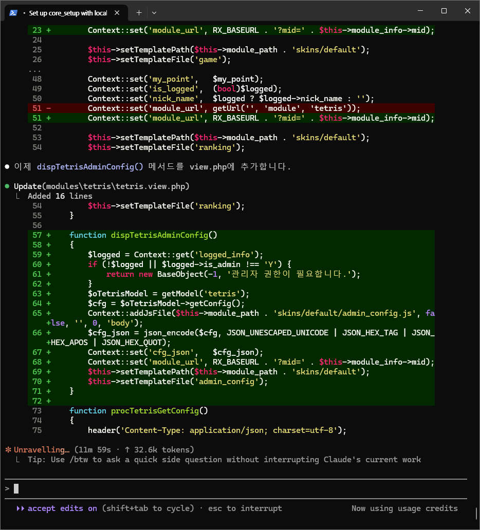
Task: Click the header('Content-Type…') line 75
Action: click(x=217, y=430)
